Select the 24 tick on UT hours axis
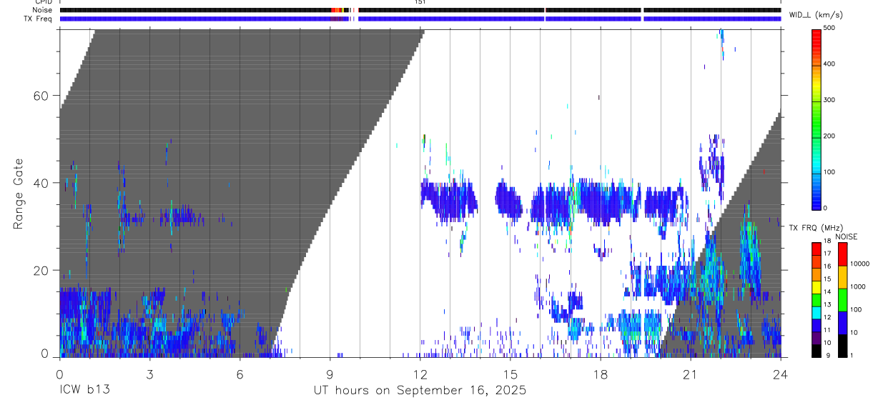 click(780, 374)
